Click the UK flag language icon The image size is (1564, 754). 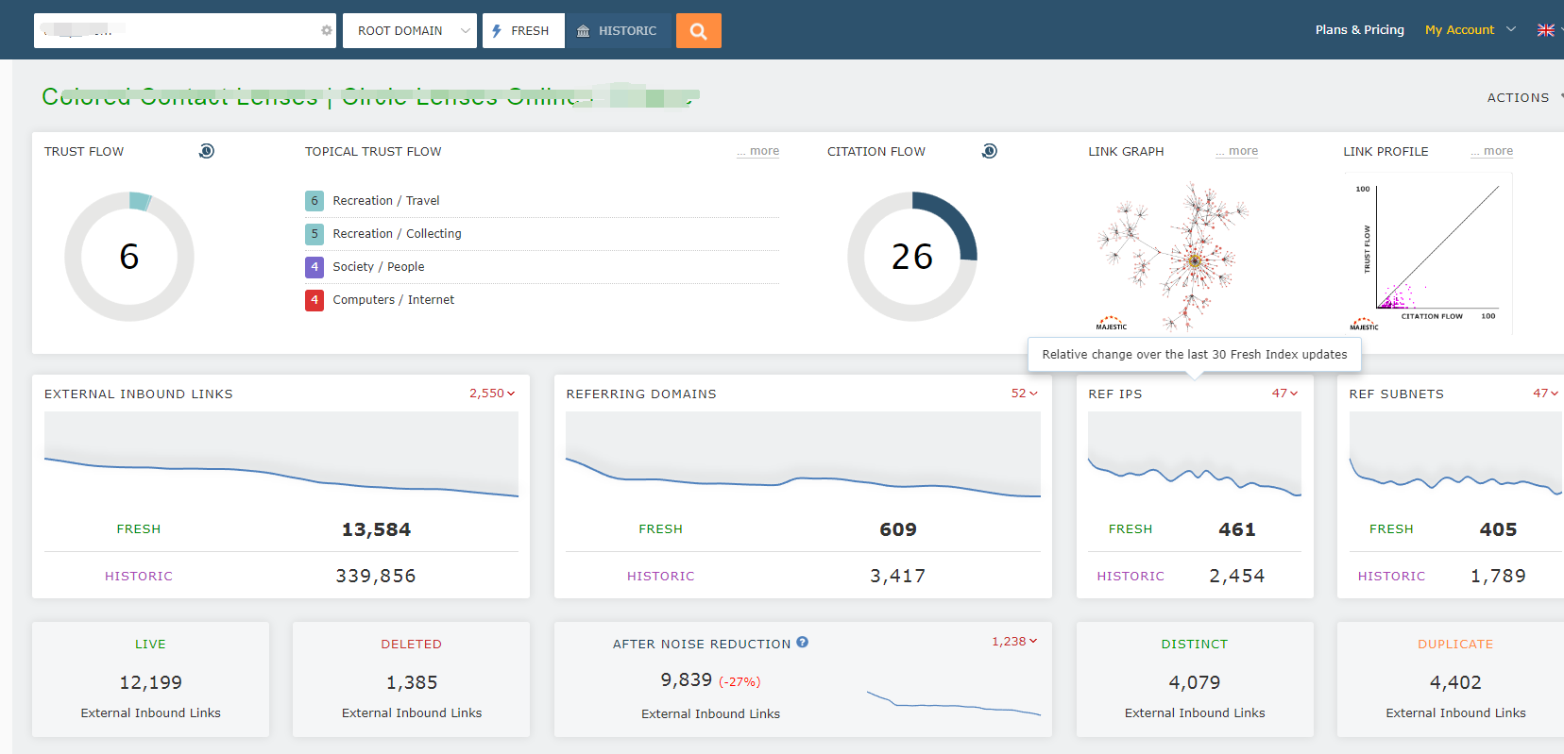click(1545, 30)
